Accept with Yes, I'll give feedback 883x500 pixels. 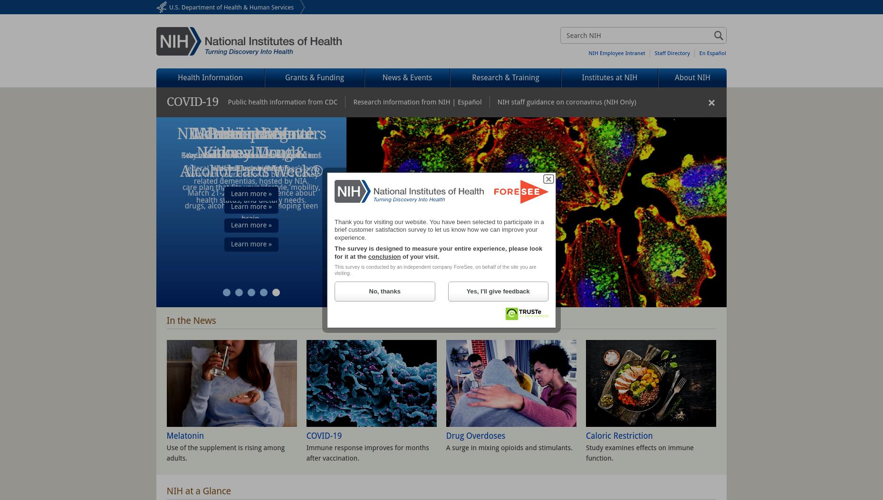pos(498,292)
